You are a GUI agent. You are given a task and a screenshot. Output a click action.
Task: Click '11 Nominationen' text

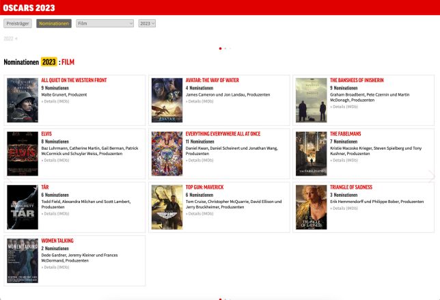pos(200,141)
